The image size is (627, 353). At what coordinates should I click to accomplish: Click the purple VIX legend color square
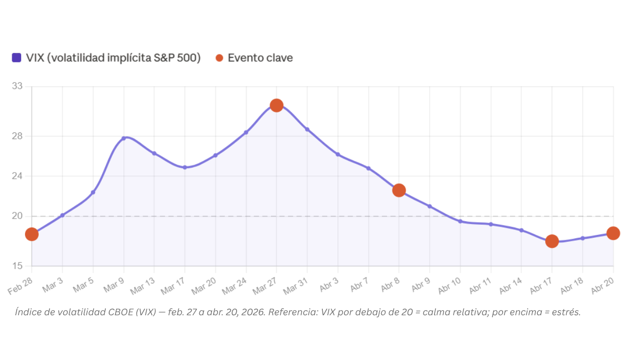point(17,58)
